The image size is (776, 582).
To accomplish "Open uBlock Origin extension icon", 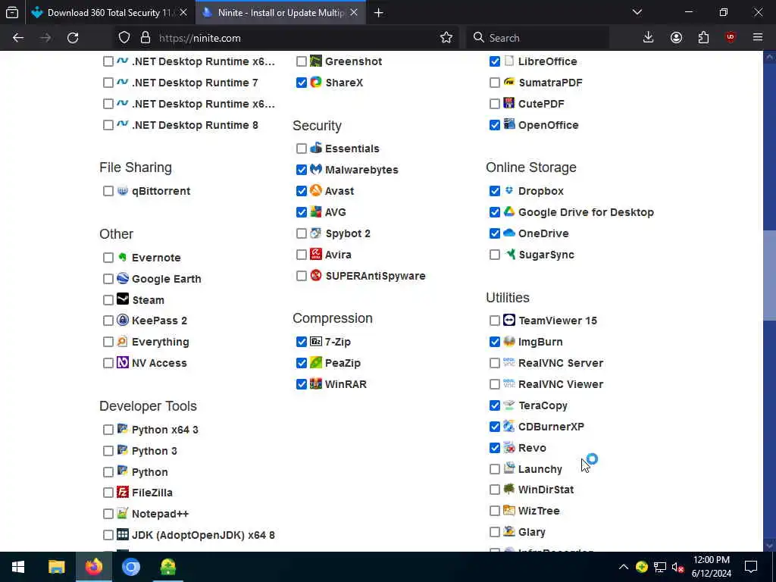I will (731, 38).
